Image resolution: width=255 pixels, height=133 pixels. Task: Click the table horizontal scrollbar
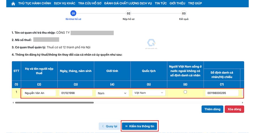[54, 102]
